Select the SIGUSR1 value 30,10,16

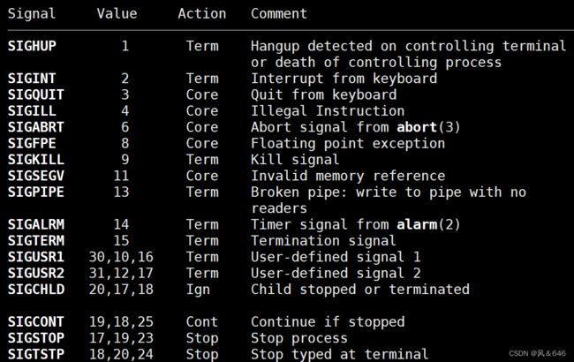coord(121,257)
